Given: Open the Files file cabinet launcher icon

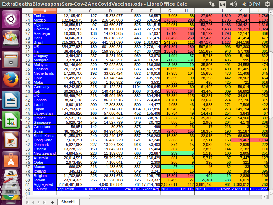Looking at the screenshot, I should coord(11,59).
